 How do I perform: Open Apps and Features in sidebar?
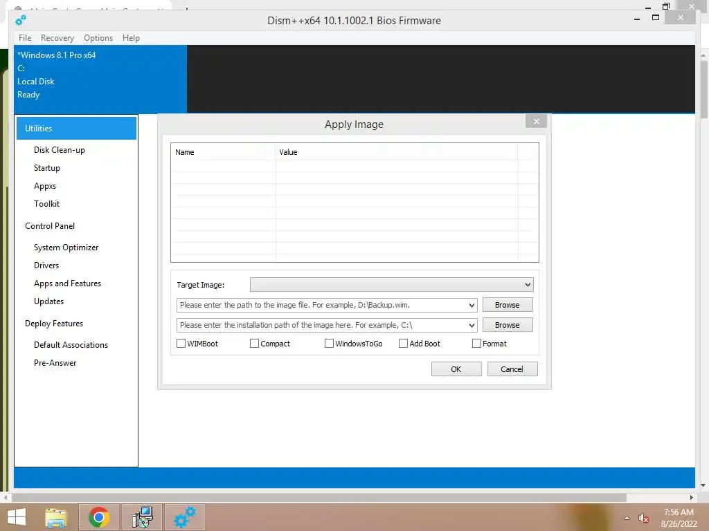67,283
